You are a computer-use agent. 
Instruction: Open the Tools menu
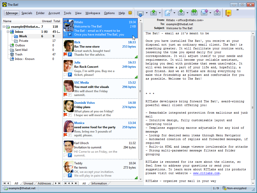pos(68,13)
